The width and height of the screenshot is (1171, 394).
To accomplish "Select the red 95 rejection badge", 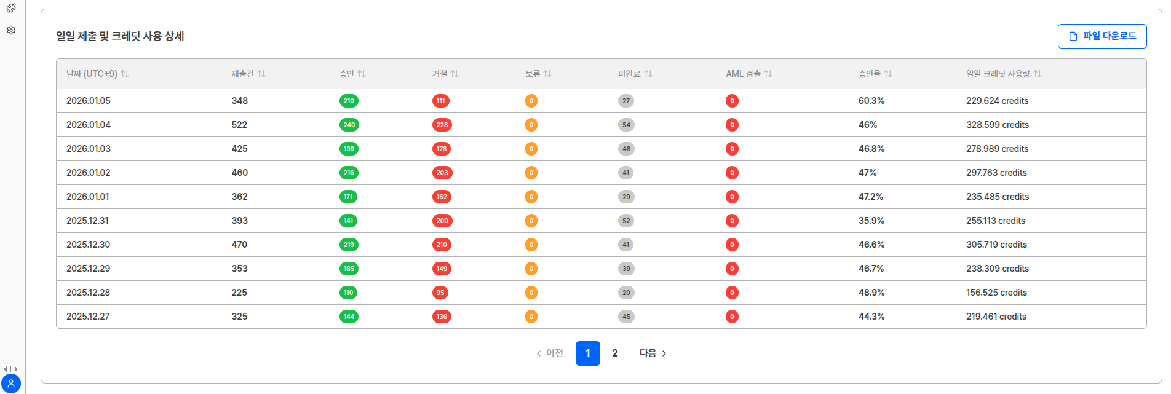I will tap(440, 293).
